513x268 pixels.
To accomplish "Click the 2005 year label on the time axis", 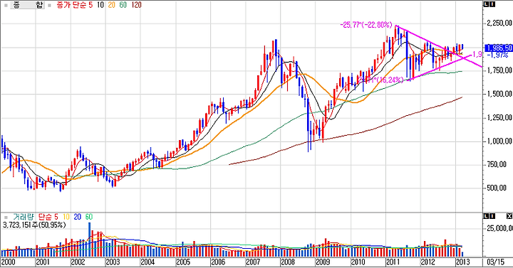I will [183, 262].
